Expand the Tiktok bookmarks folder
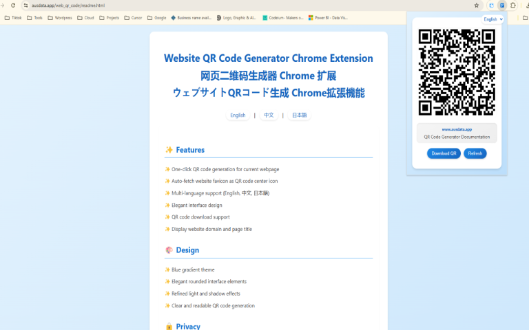The height and width of the screenshot is (330, 529). [x=13, y=18]
